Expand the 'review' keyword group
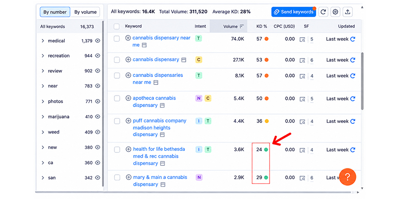399x199 pixels. tap(43, 71)
